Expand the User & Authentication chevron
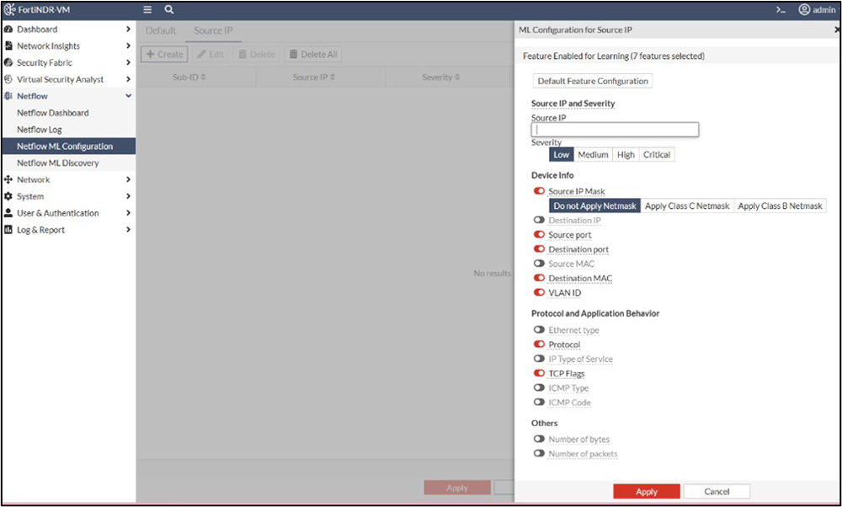842x507 pixels. point(128,213)
